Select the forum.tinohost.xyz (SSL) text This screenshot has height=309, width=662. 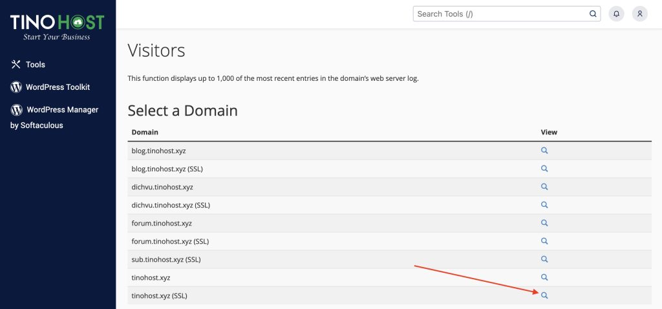170,242
